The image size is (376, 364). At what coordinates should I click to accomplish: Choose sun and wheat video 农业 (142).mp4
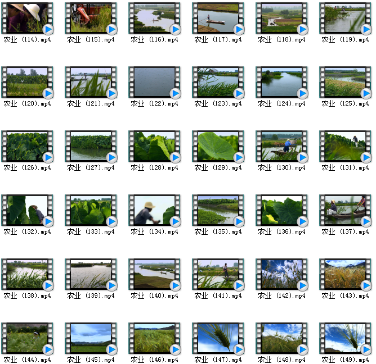pyautogui.click(x=281, y=274)
